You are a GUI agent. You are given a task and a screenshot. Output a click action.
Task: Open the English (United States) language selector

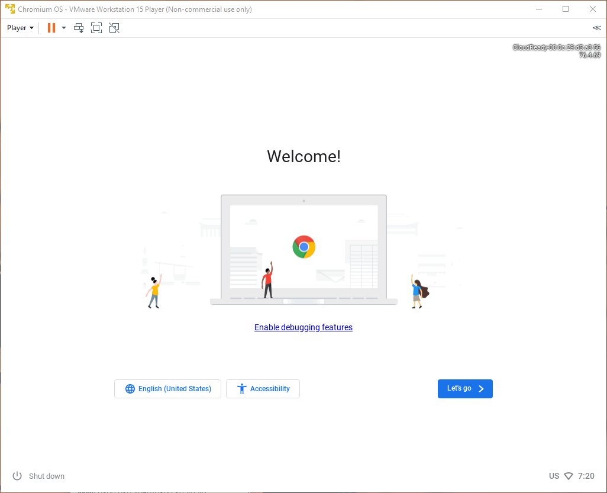tap(167, 389)
